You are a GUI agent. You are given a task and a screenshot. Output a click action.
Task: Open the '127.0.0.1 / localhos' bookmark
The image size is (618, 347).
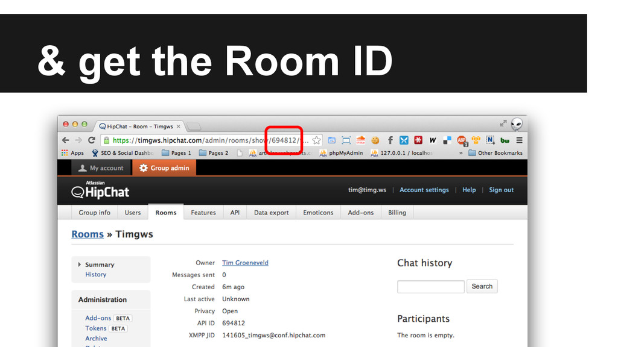[401, 153]
